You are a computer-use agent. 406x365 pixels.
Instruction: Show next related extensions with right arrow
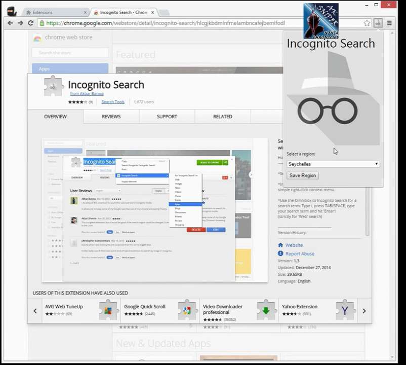coord(364,311)
